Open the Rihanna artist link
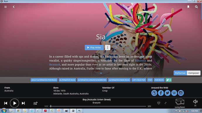202x113 pixels. coord(140,60)
